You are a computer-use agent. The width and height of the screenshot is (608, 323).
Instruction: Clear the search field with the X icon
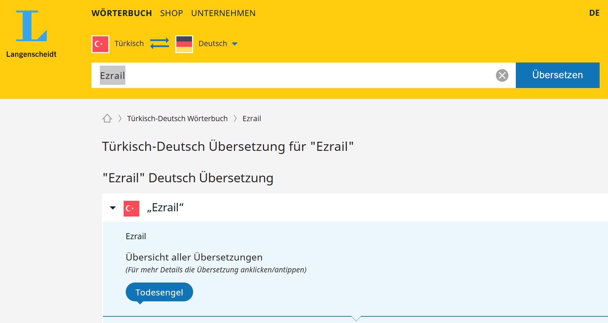click(502, 75)
